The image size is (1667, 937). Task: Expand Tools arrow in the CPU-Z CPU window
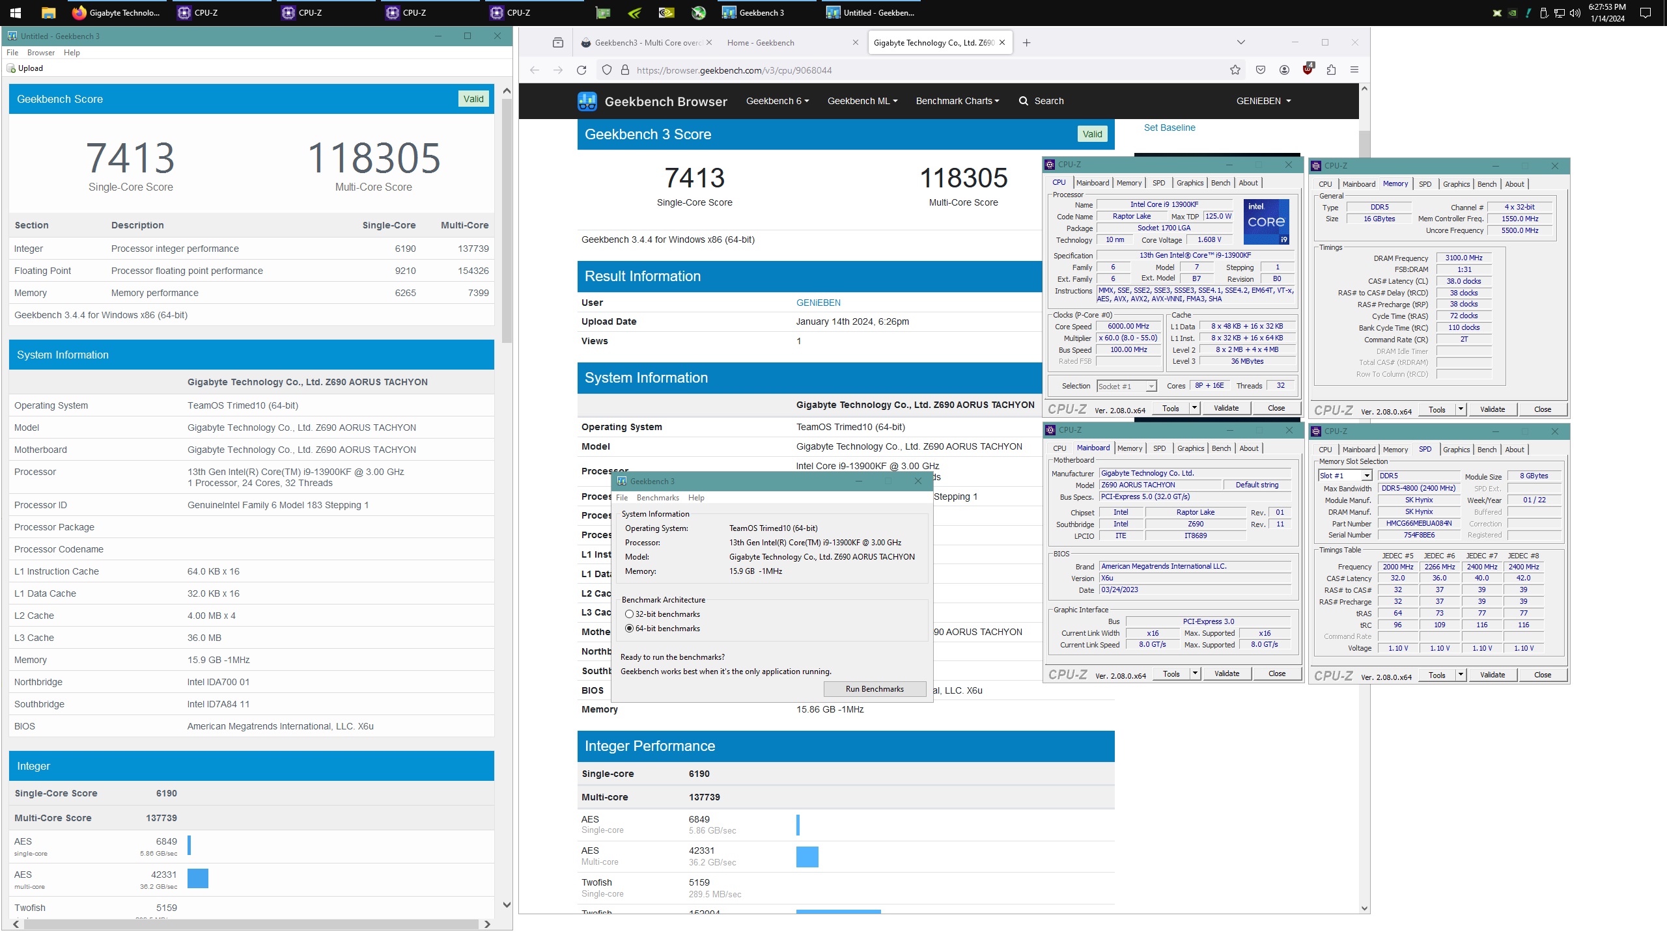(x=1194, y=408)
